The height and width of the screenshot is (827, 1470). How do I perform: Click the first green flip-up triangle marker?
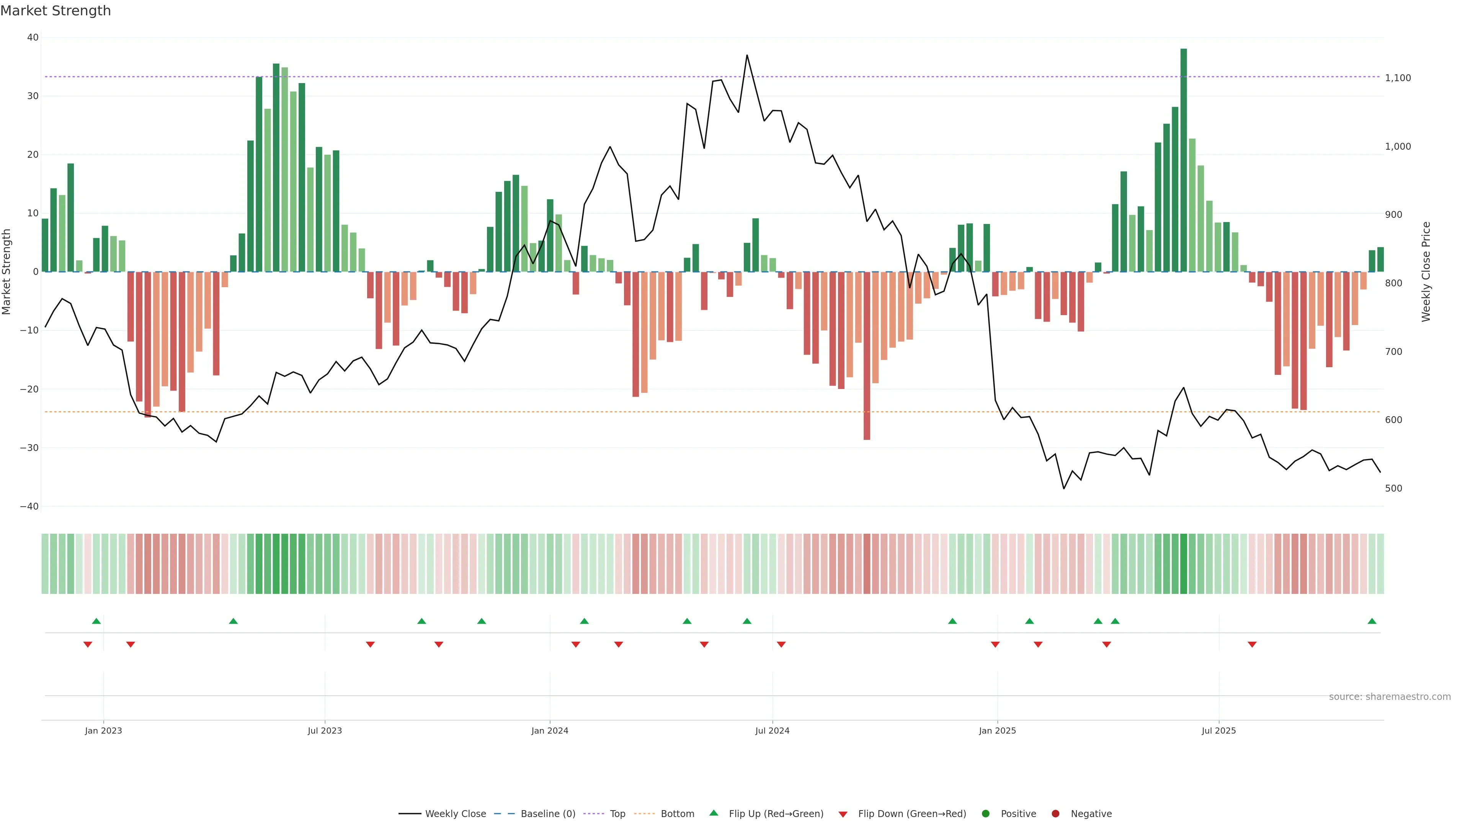[96, 621]
